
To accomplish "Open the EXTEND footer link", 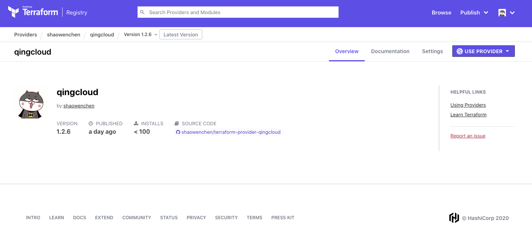I will [x=104, y=218].
